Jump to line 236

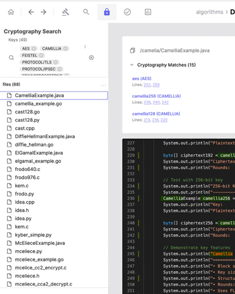147,103
